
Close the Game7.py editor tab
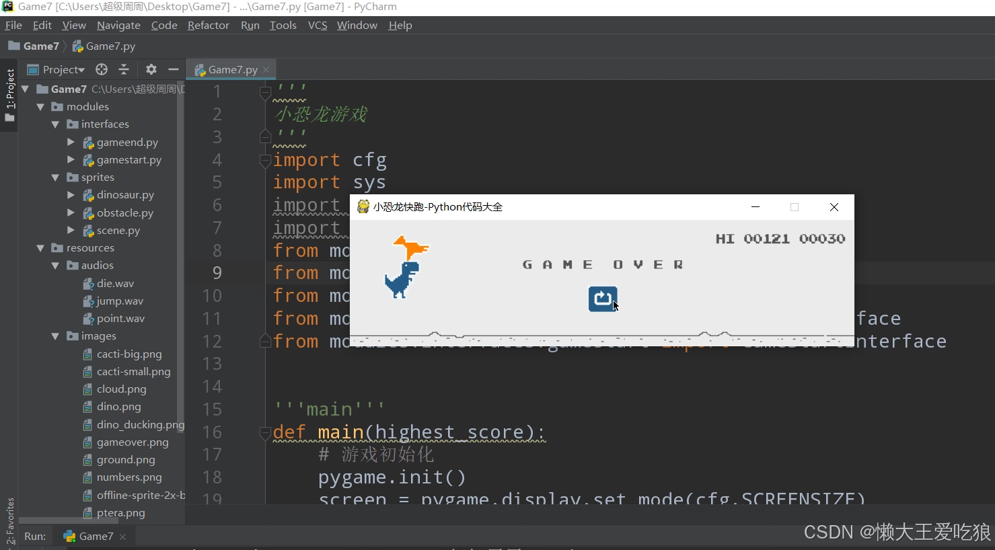click(266, 69)
